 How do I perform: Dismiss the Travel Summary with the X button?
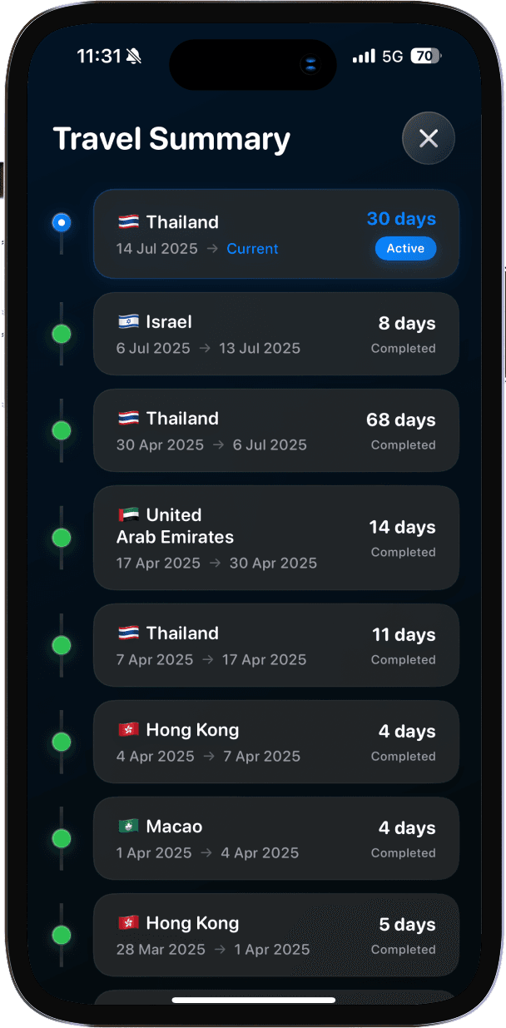[429, 137]
